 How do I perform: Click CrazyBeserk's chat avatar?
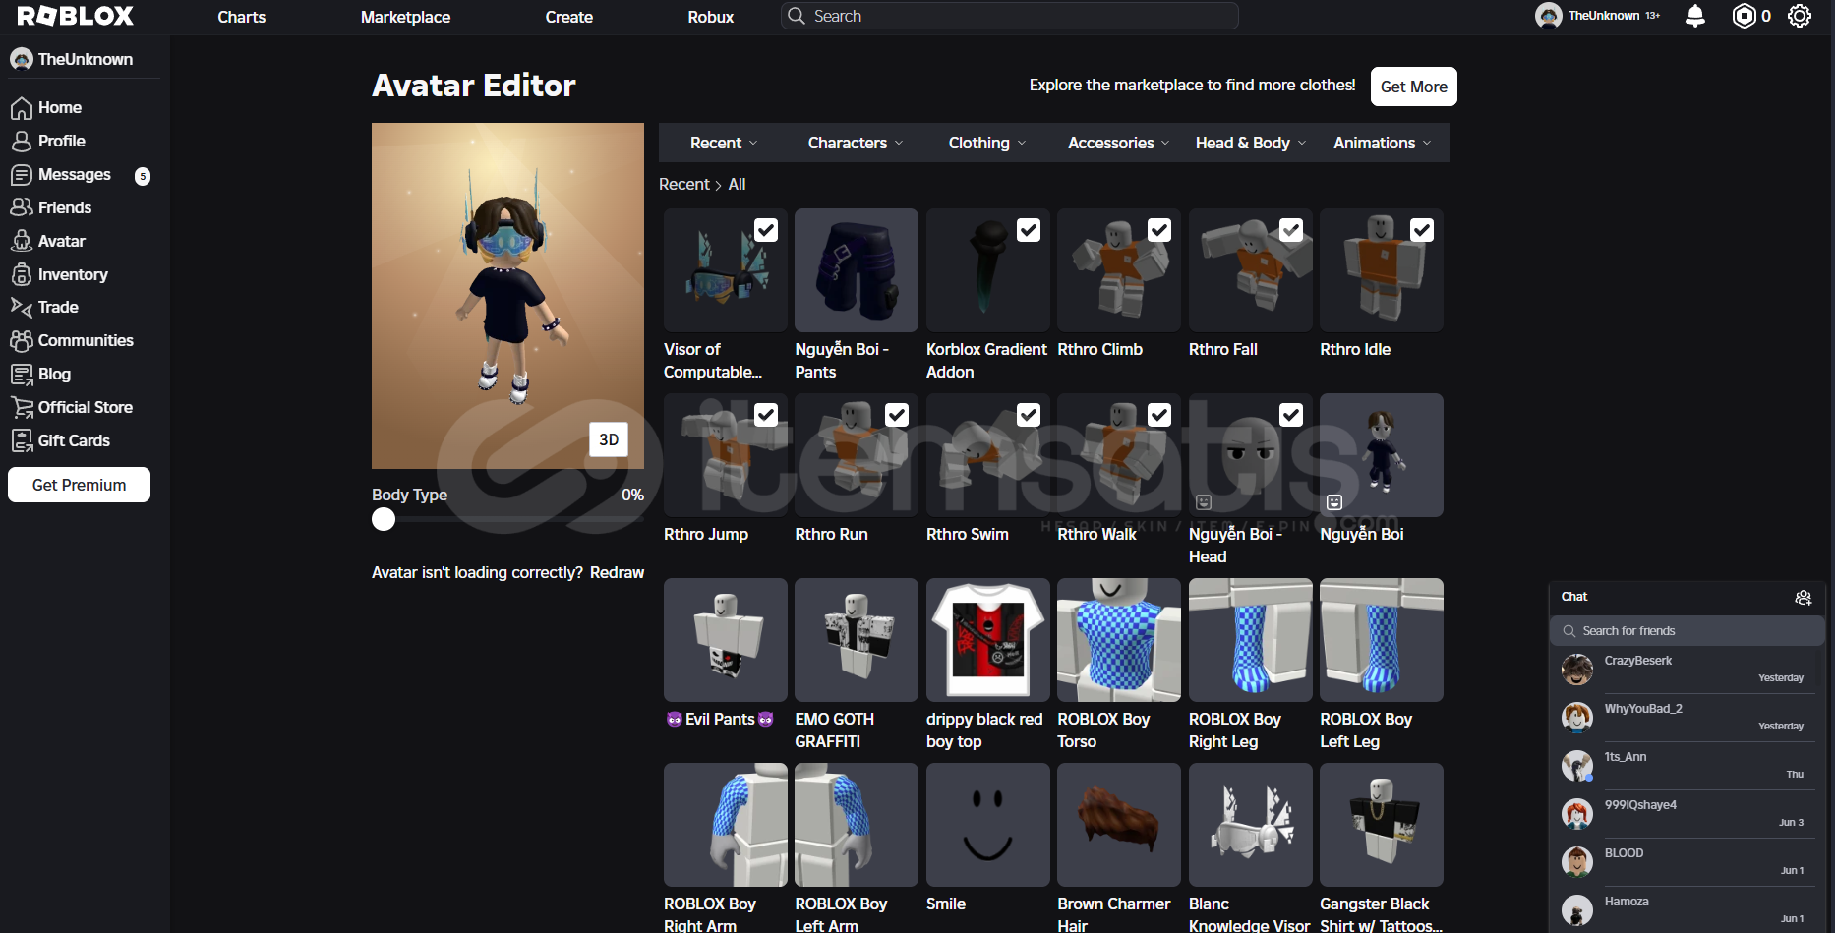click(1577, 670)
